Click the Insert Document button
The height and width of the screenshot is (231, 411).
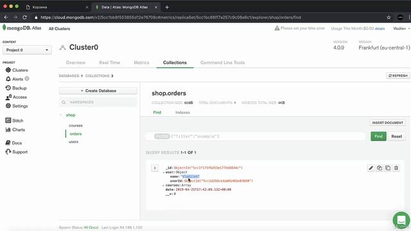coord(387,123)
